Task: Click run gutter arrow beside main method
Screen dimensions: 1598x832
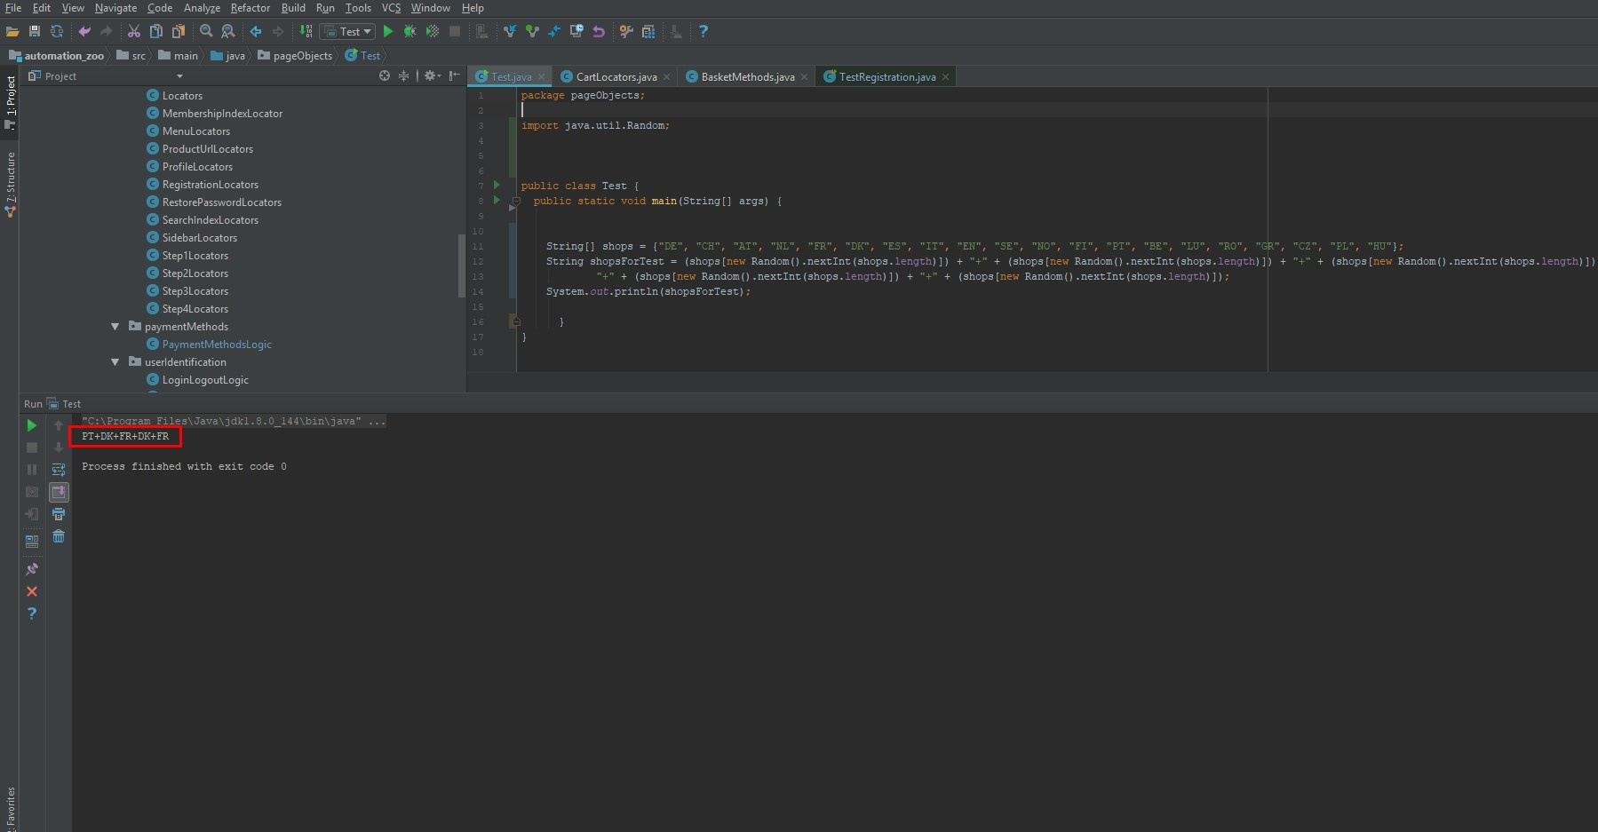Action: tap(497, 201)
